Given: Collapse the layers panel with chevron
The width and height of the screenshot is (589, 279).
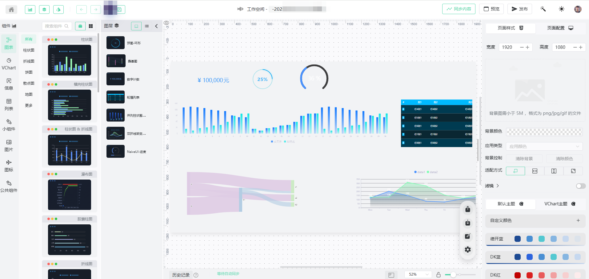Looking at the screenshot, I should point(156,26).
